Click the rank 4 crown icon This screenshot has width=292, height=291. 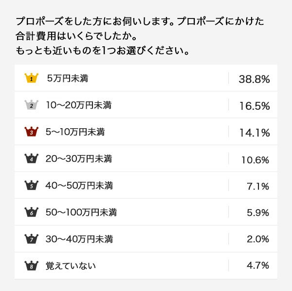(31, 158)
